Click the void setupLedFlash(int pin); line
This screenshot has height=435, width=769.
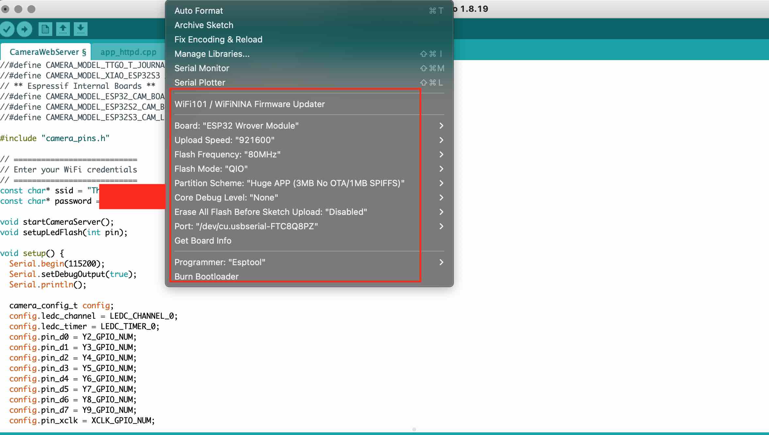(64, 232)
